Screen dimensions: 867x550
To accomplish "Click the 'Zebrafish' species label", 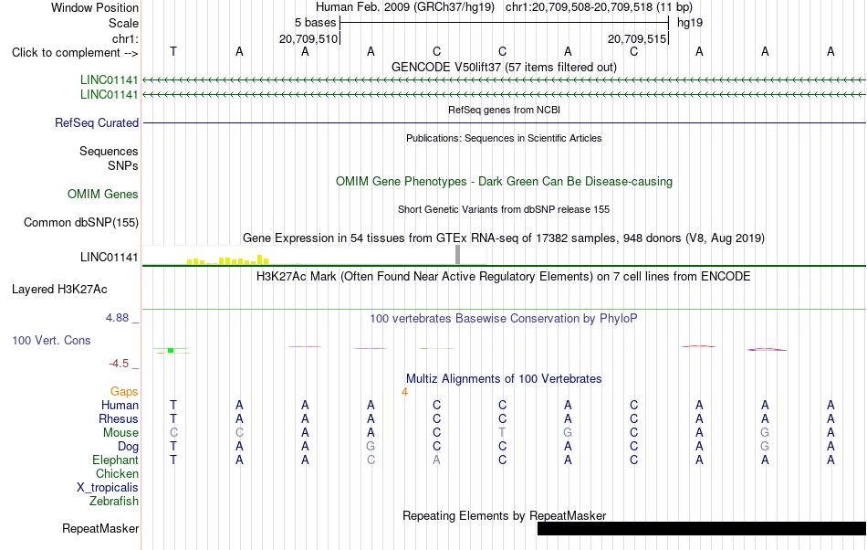I will pos(114,501).
